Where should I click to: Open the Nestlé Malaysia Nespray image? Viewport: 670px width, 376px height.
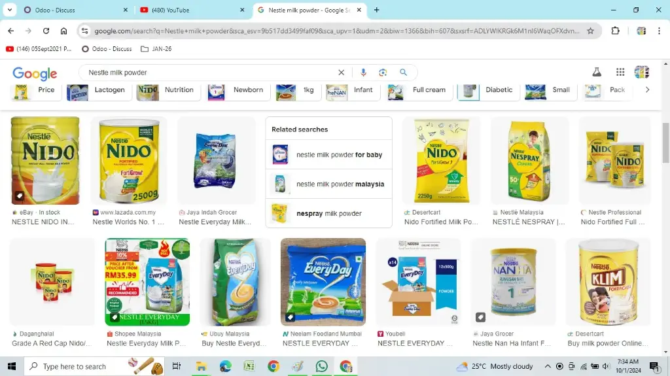click(x=530, y=161)
